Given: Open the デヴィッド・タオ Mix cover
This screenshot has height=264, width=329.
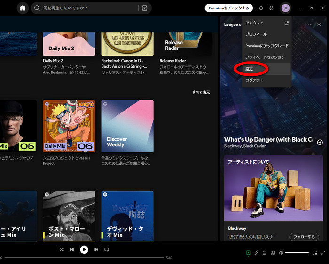Looking at the screenshot, I should click(x=127, y=216).
